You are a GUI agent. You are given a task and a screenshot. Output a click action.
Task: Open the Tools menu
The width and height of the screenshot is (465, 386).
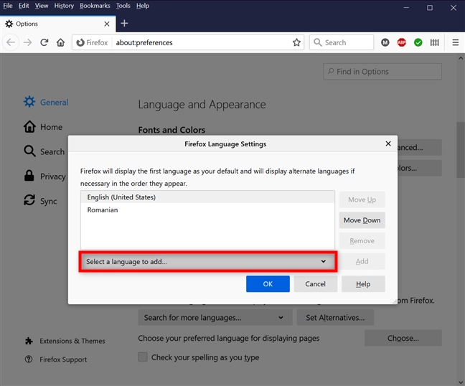tap(123, 6)
